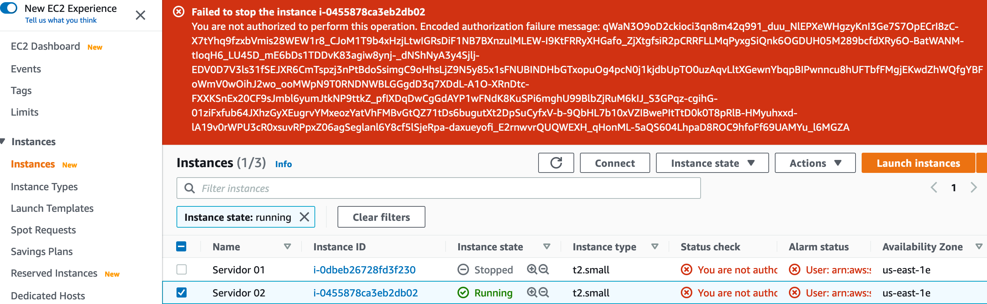987x304 pixels.
Task: Click the Alarm status column header
Action: pos(819,247)
